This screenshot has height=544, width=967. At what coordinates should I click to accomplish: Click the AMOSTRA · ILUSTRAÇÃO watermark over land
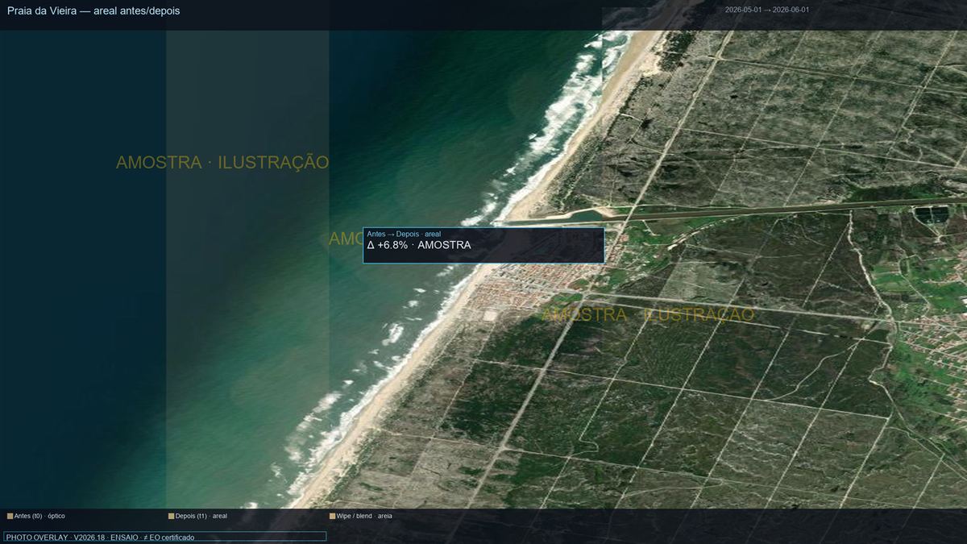[648, 314]
